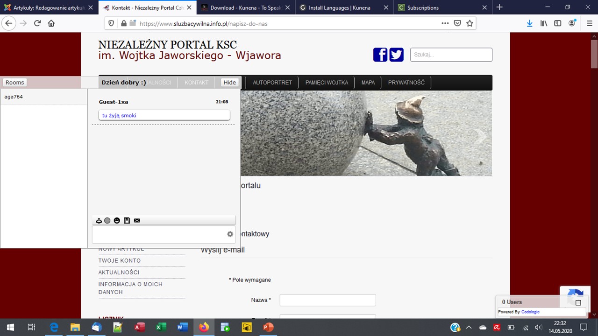Open INFORMACJA O MOICH DANYCH link
Viewport: 598px width, 336px height.
[x=130, y=288]
